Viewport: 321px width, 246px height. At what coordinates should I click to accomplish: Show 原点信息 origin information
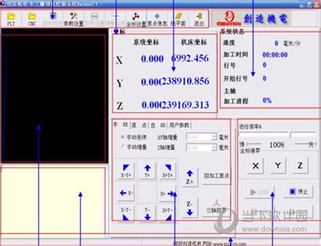[157, 19]
